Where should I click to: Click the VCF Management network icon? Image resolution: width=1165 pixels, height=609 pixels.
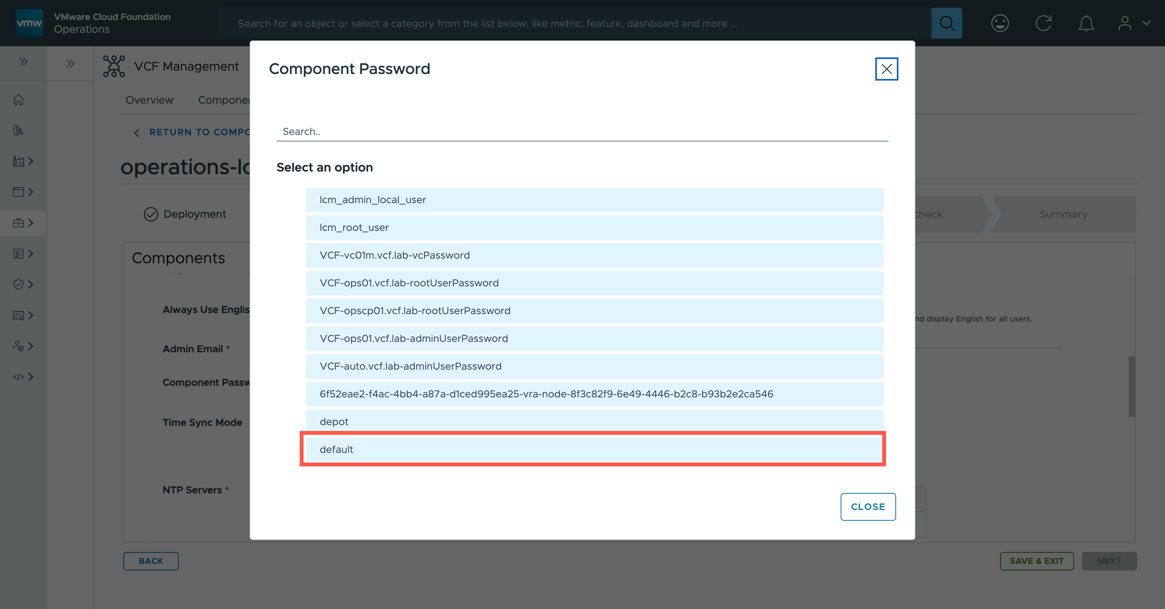(x=114, y=66)
